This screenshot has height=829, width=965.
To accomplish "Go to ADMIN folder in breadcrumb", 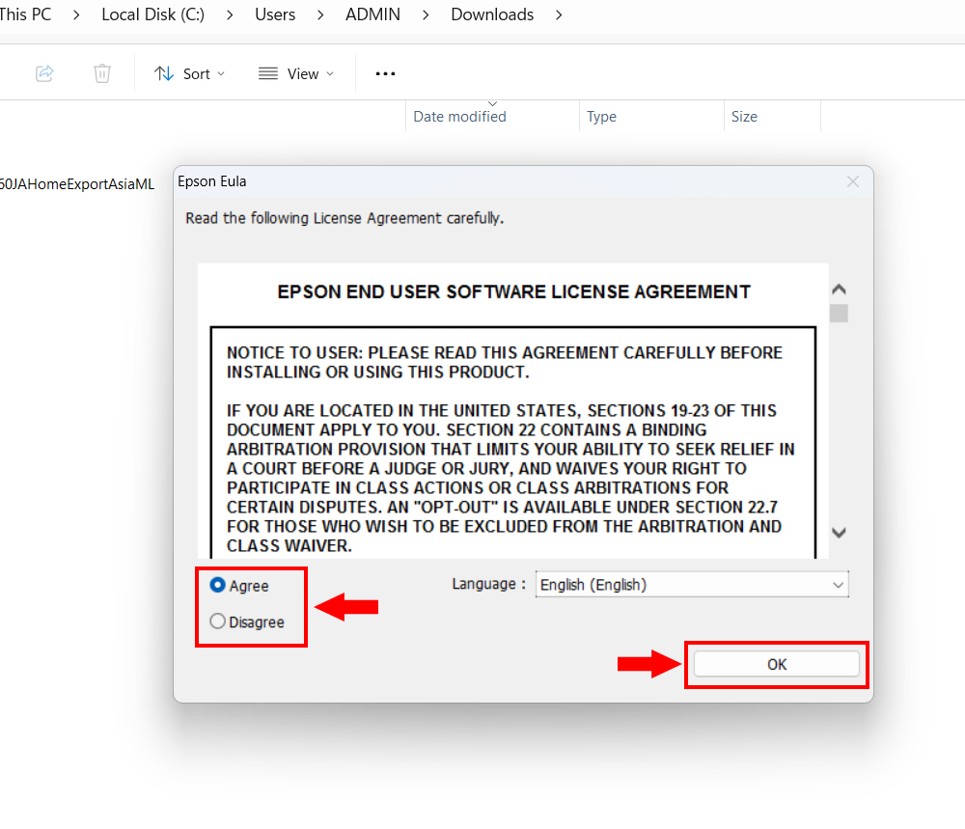I will pyautogui.click(x=372, y=14).
